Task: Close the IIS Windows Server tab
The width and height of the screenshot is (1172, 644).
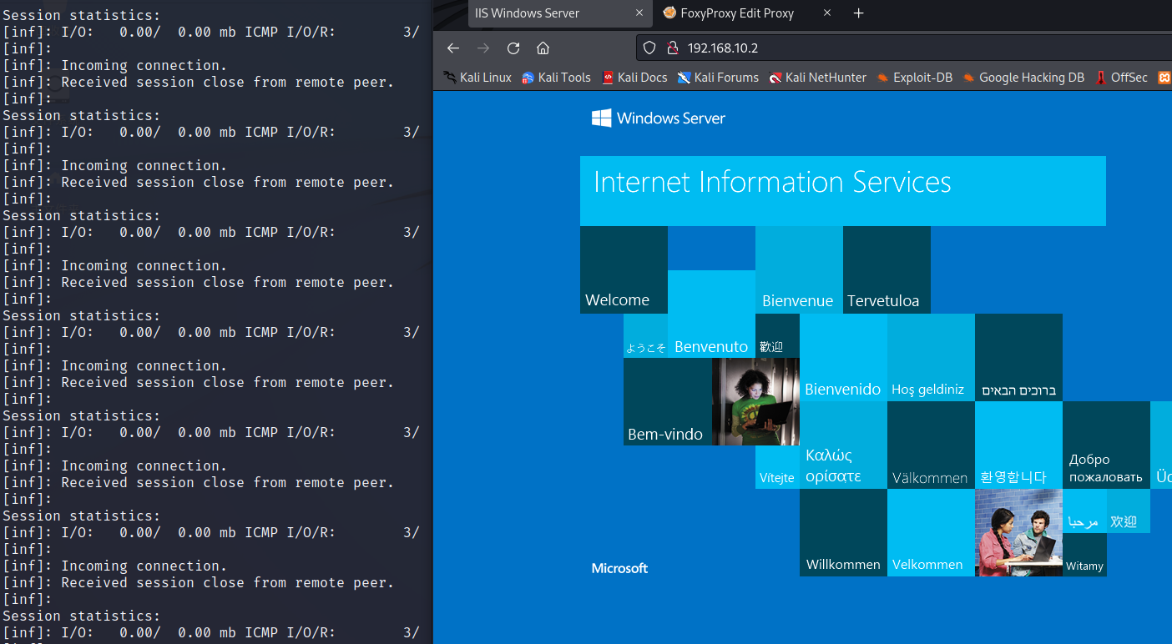Action: 639,13
